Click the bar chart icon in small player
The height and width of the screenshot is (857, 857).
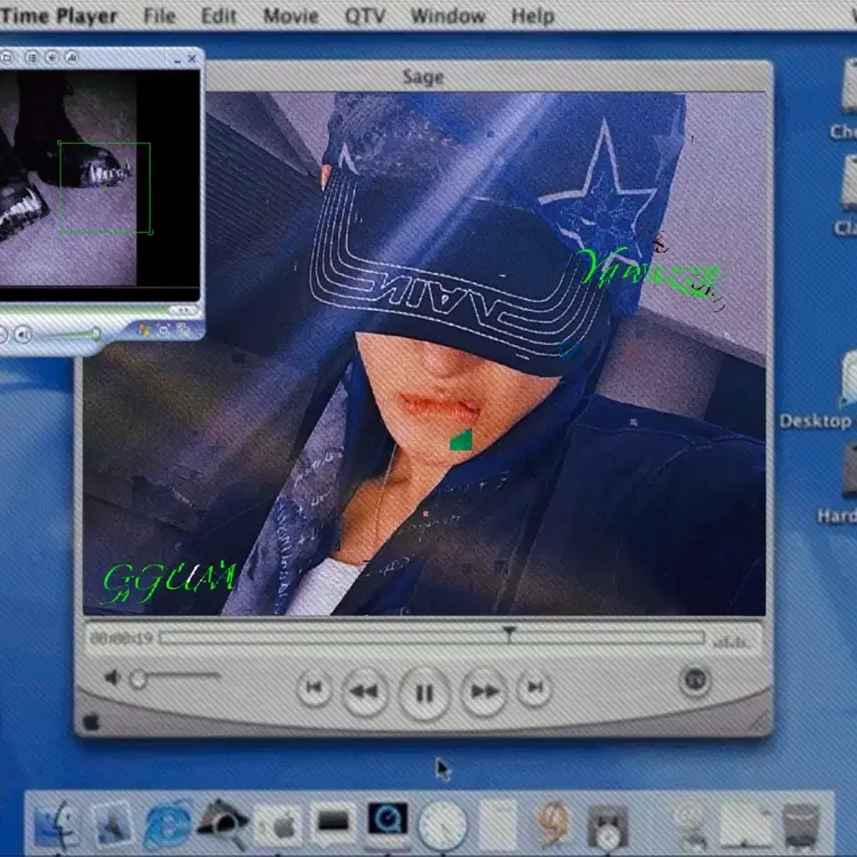pyautogui.click(x=72, y=57)
